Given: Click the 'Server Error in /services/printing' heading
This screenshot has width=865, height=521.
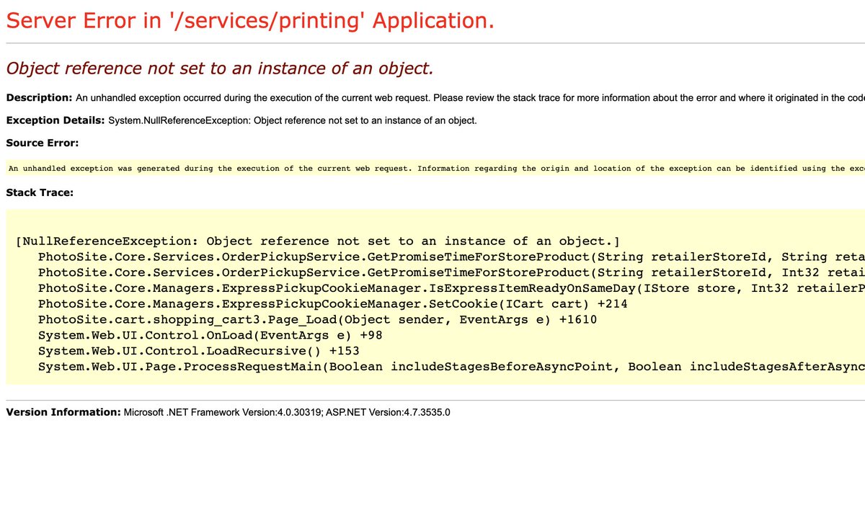Looking at the screenshot, I should point(249,21).
